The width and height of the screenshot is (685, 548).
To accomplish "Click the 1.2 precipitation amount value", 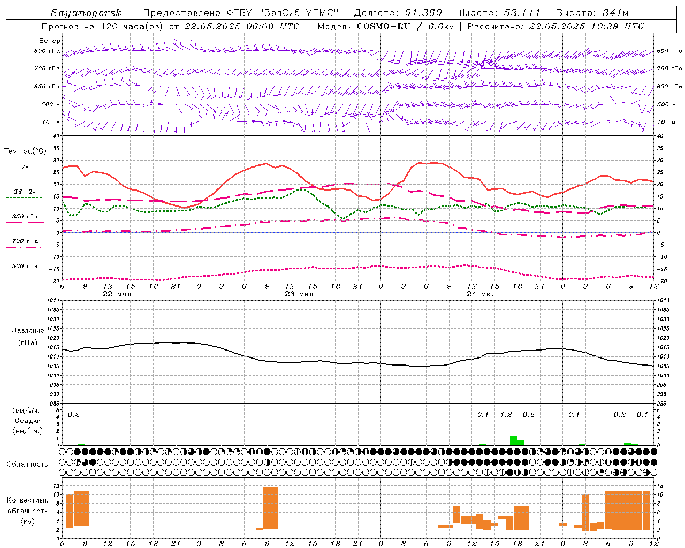I will click(x=506, y=414).
